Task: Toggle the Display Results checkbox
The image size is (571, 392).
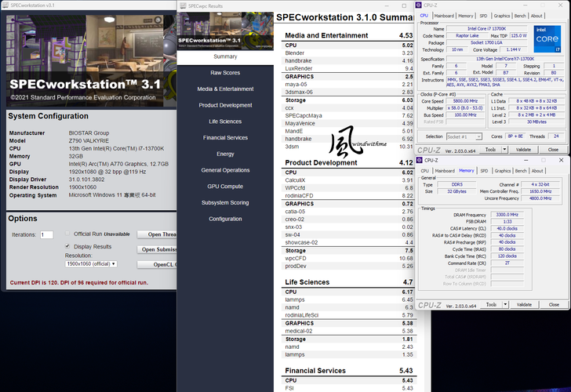Action: [x=67, y=245]
